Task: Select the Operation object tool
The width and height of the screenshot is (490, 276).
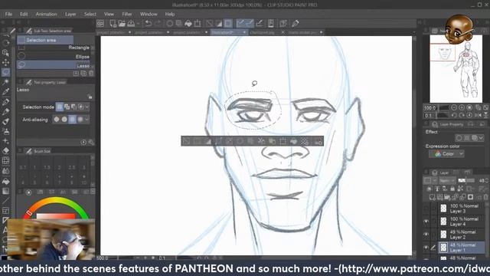Action: [5, 53]
